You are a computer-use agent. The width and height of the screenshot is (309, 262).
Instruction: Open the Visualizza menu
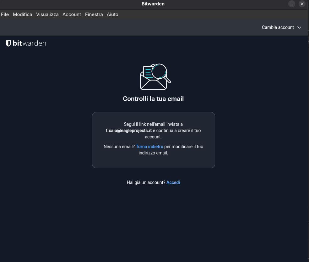[47, 14]
